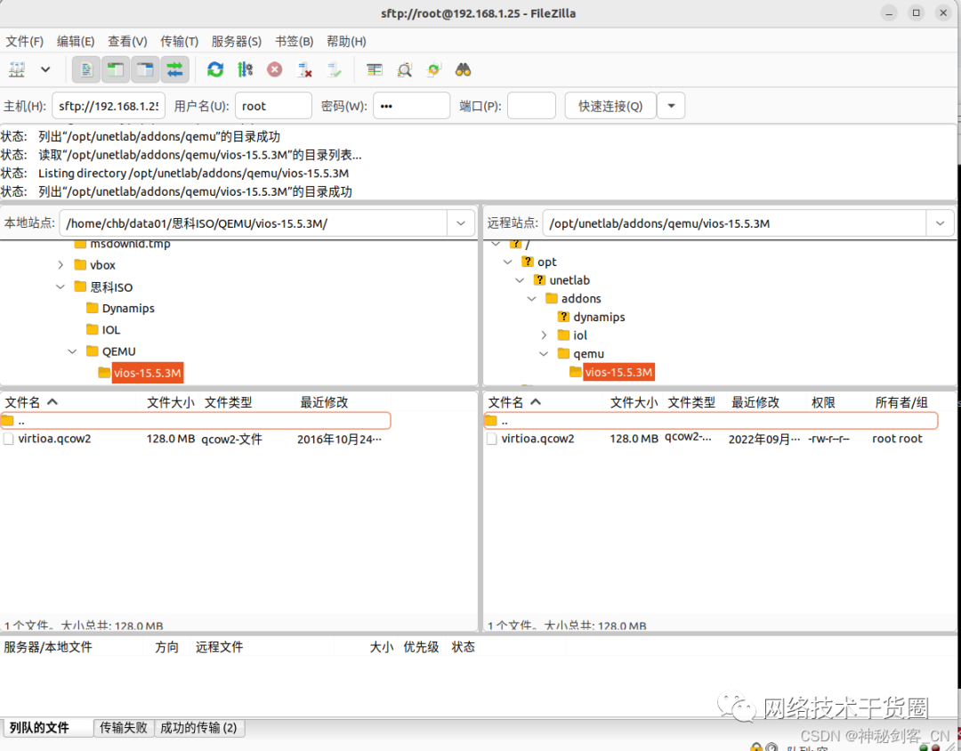
Task: Open the Site Manager
Action: [x=17, y=69]
